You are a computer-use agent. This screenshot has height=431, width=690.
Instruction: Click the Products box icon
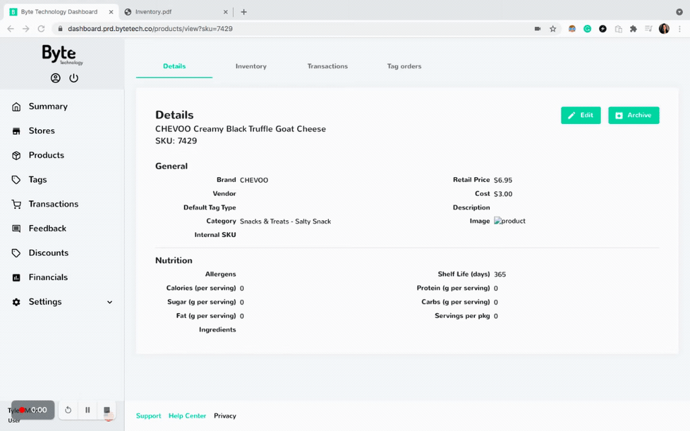[x=16, y=156]
